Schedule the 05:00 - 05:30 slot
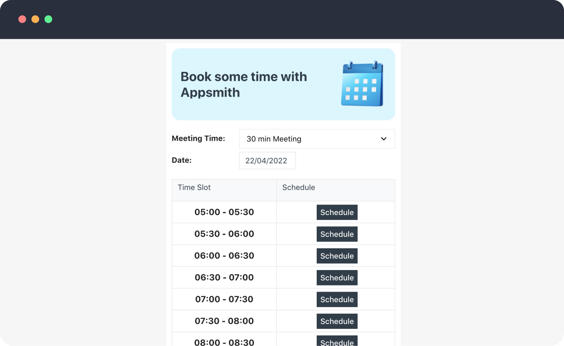 [x=337, y=212]
